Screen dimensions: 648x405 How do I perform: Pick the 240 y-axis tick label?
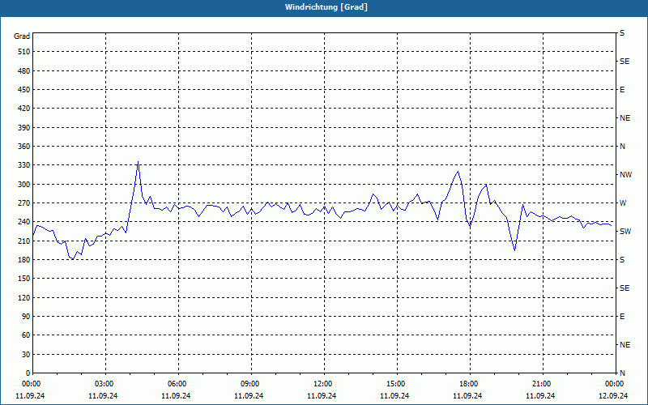[24, 222]
